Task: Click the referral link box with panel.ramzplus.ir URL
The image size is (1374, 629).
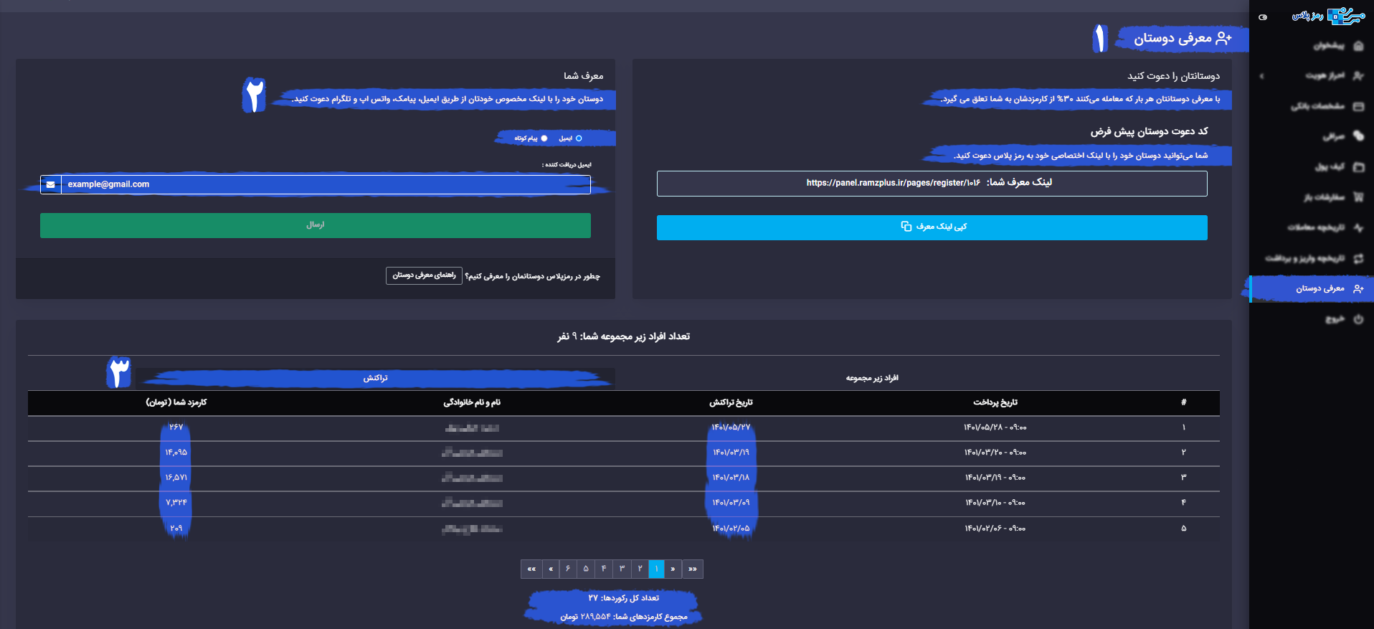Action: pos(932,183)
